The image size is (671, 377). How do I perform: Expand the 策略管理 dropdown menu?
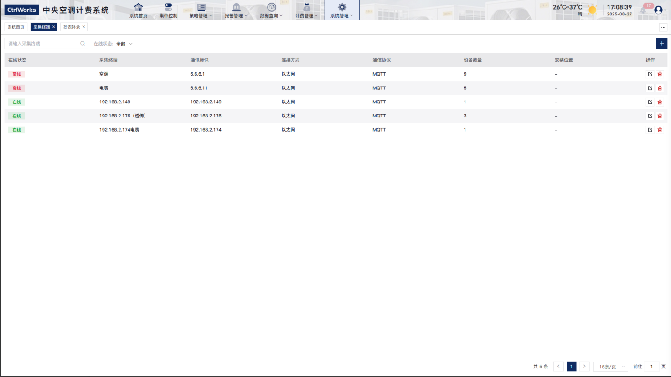[201, 10]
